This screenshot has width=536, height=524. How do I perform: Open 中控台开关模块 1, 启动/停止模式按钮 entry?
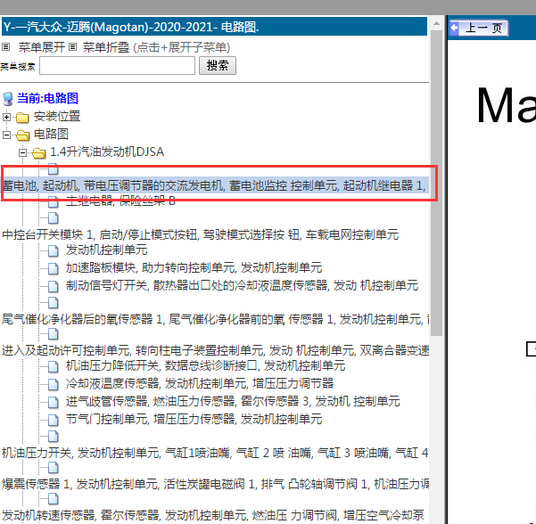coord(201,234)
